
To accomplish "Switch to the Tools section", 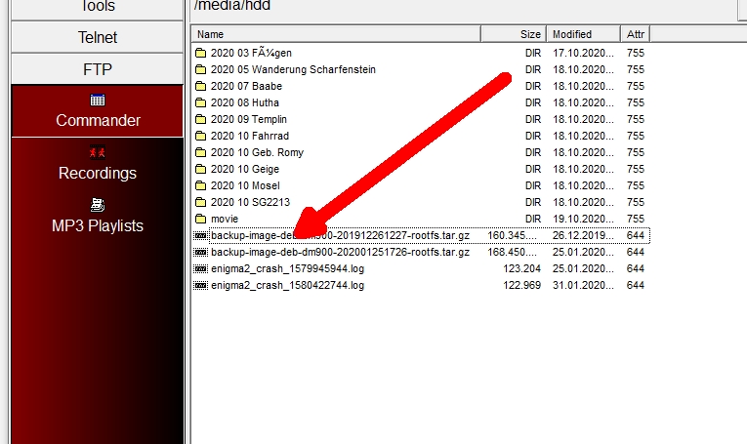I will (x=97, y=8).
